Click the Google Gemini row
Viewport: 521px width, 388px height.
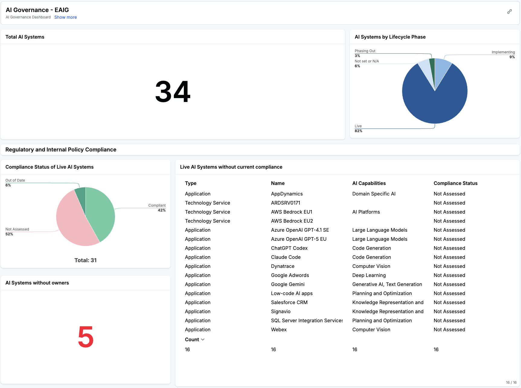[x=288, y=284]
